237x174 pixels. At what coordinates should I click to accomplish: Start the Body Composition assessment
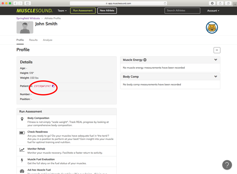tap(67, 122)
